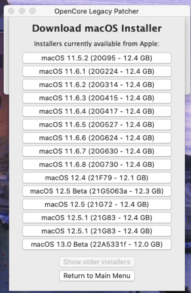Select macOS 11.6.6 (20G624) installer
The height and width of the screenshot is (293, 191).
97,138
